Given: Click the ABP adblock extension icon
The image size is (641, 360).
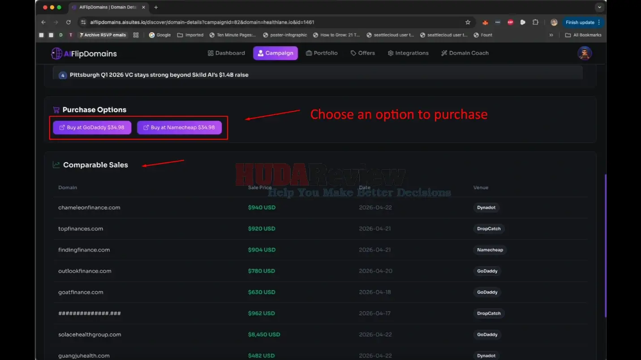Looking at the screenshot, I should [510, 22].
